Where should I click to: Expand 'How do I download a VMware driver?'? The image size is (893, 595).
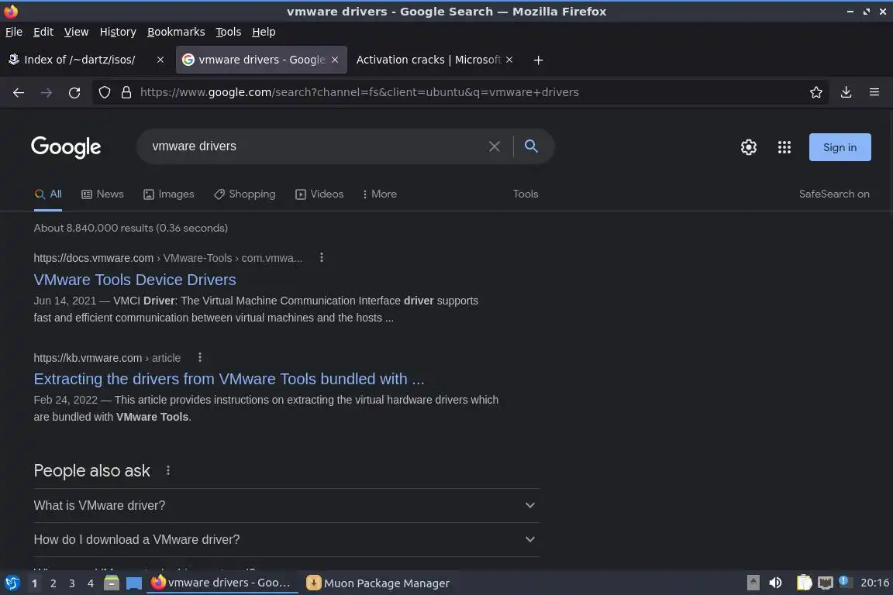(287, 540)
